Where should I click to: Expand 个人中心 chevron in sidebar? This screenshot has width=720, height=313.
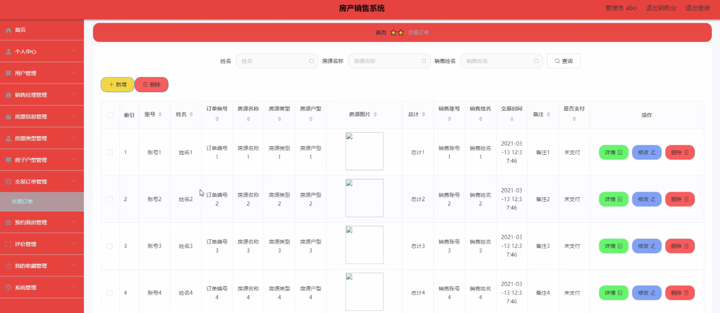coord(74,51)
